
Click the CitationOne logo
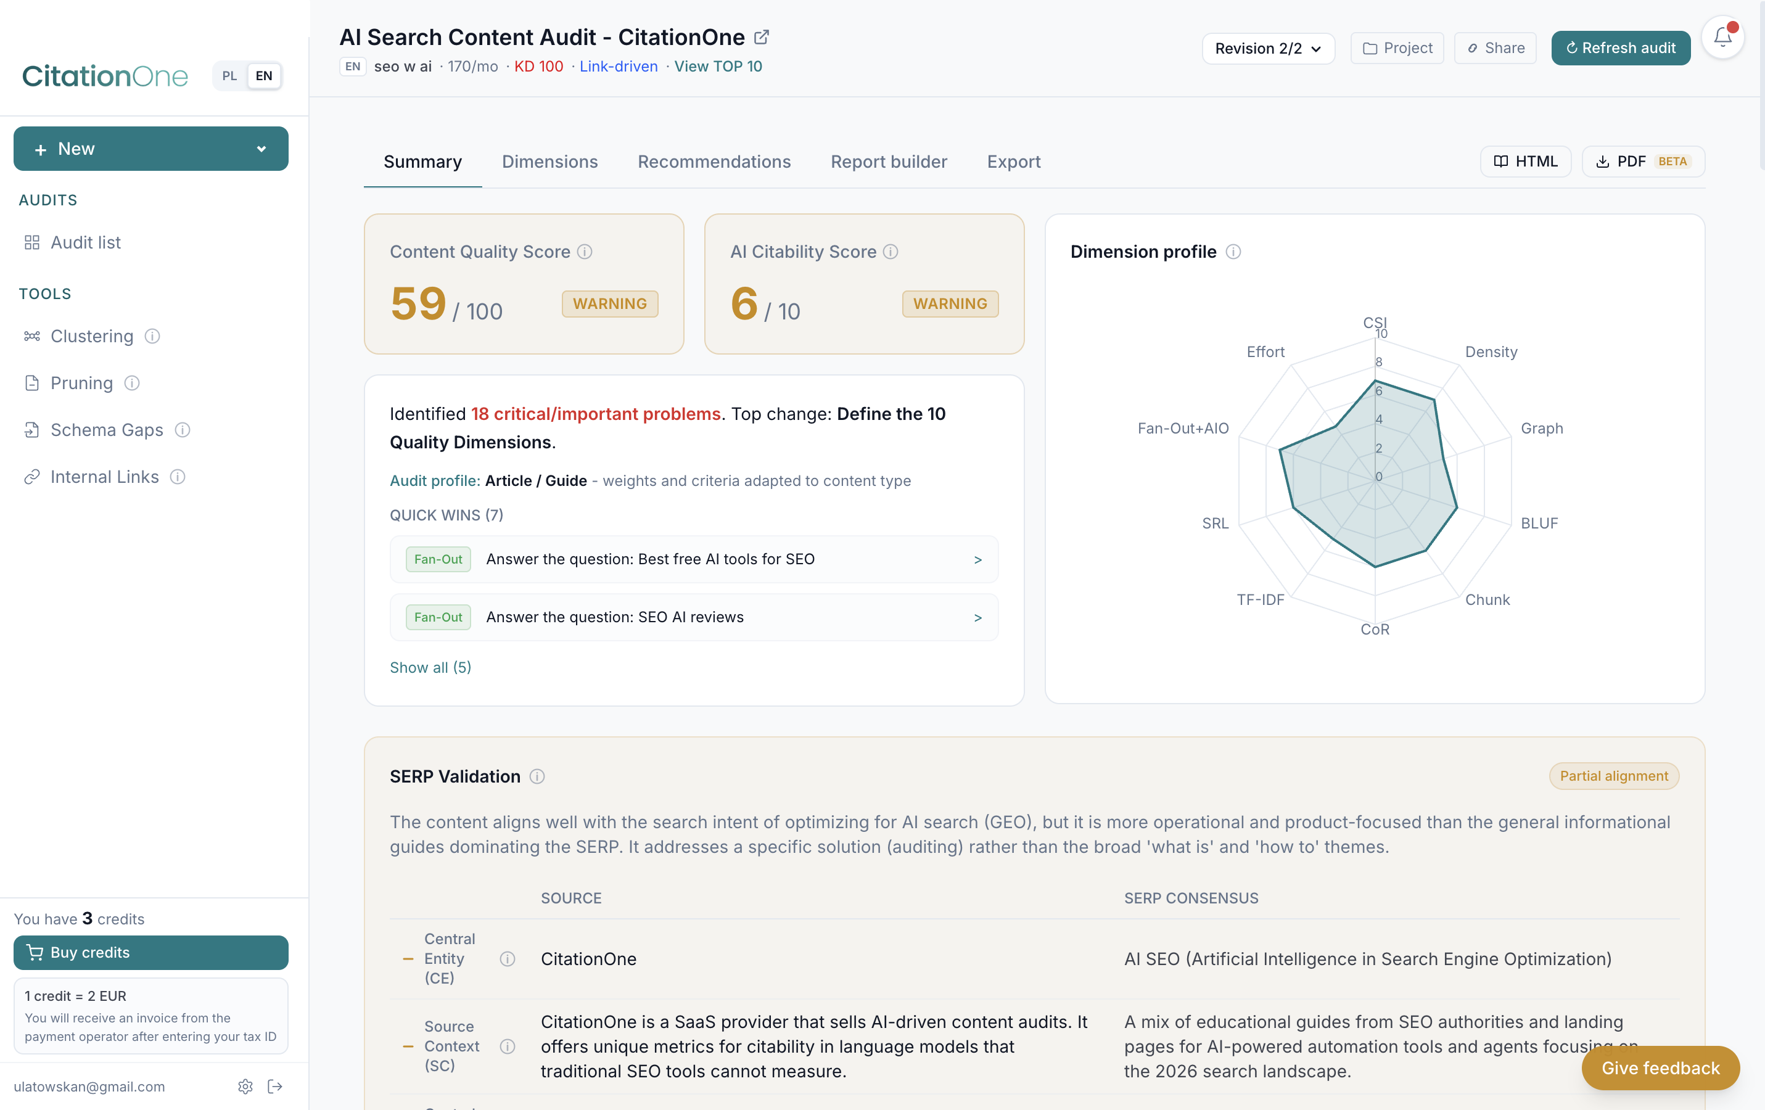[x=105, y=75]
